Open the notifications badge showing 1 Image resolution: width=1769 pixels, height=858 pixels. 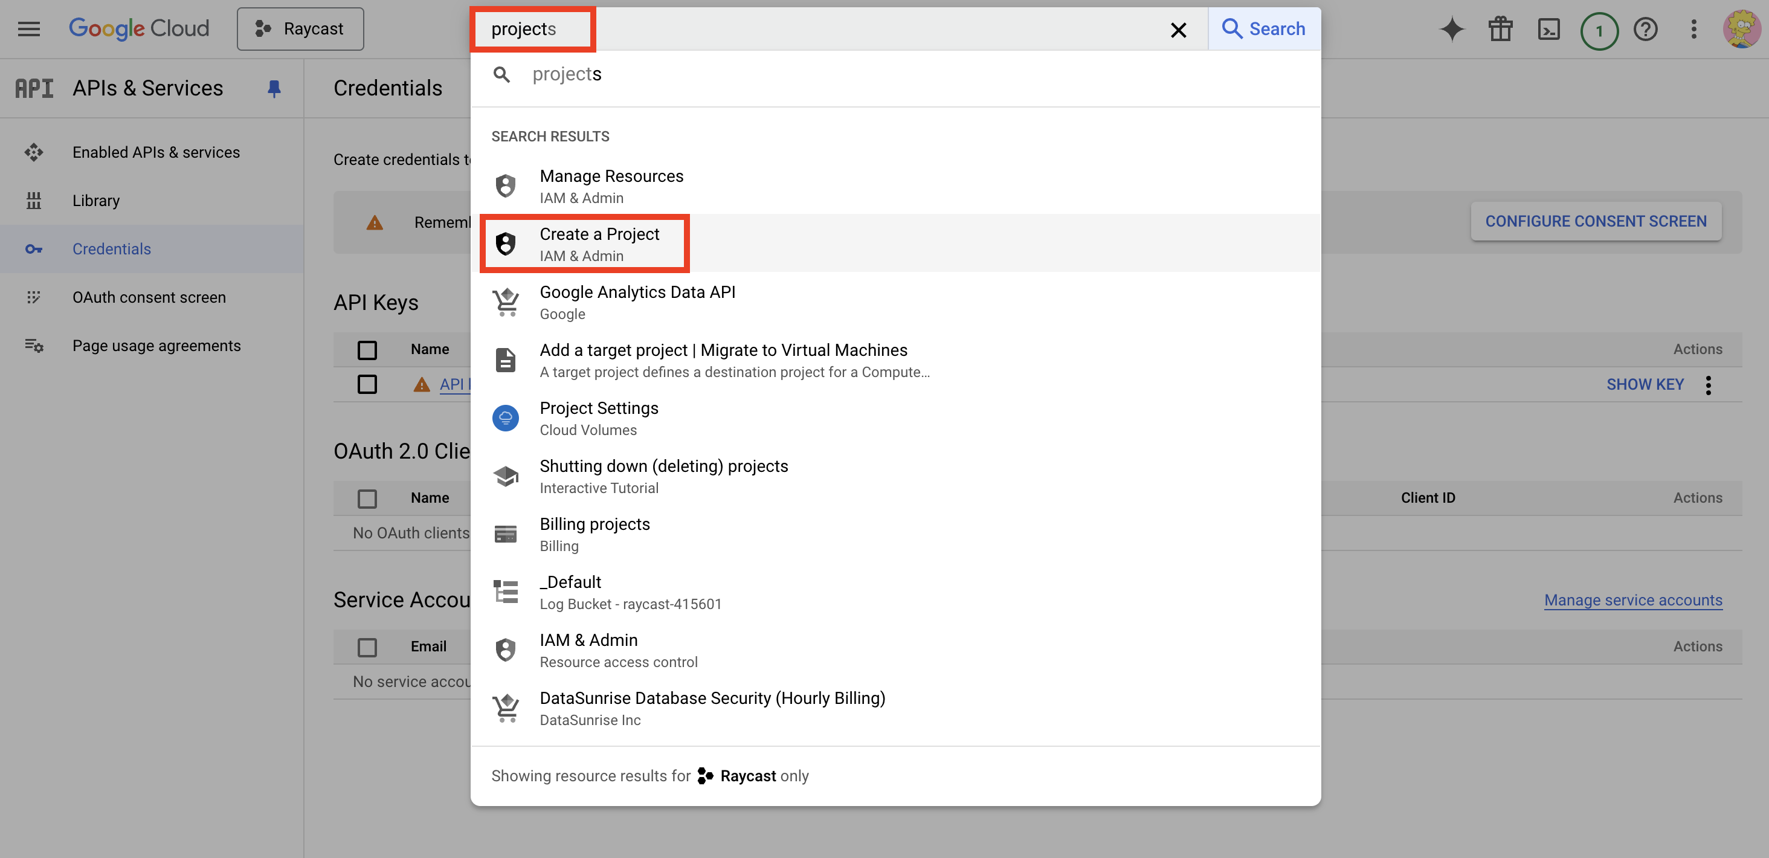1599,30
